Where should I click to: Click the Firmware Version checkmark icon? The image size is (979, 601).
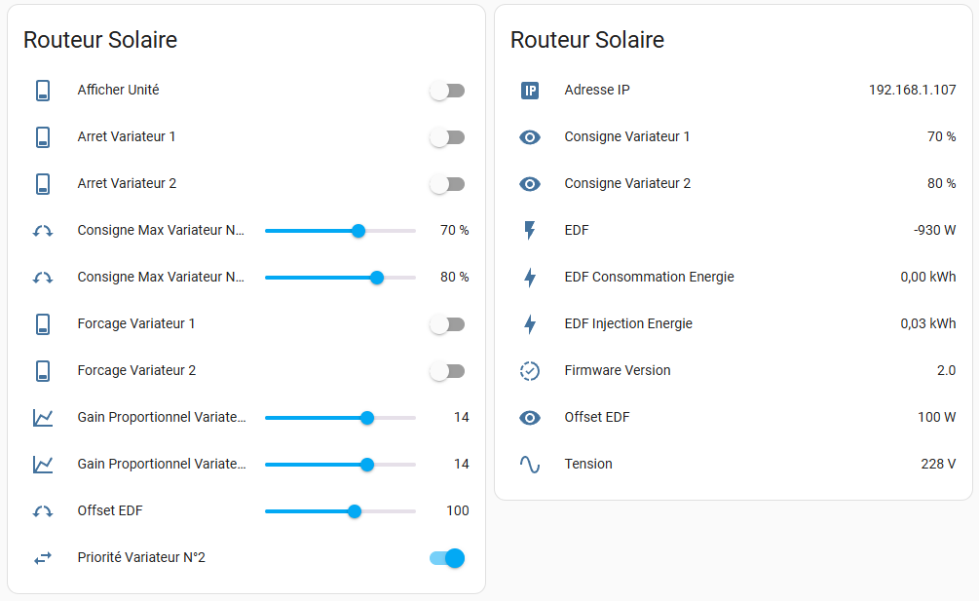pyautogui.click(x=529, y=371)
